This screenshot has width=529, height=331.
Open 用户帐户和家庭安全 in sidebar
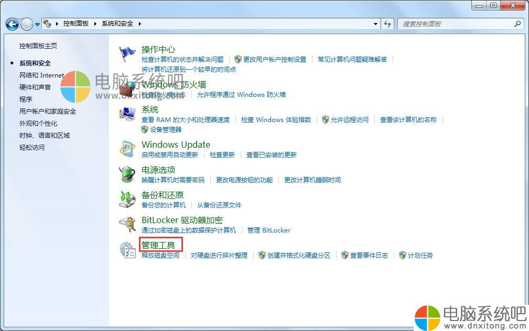(48, 111)
